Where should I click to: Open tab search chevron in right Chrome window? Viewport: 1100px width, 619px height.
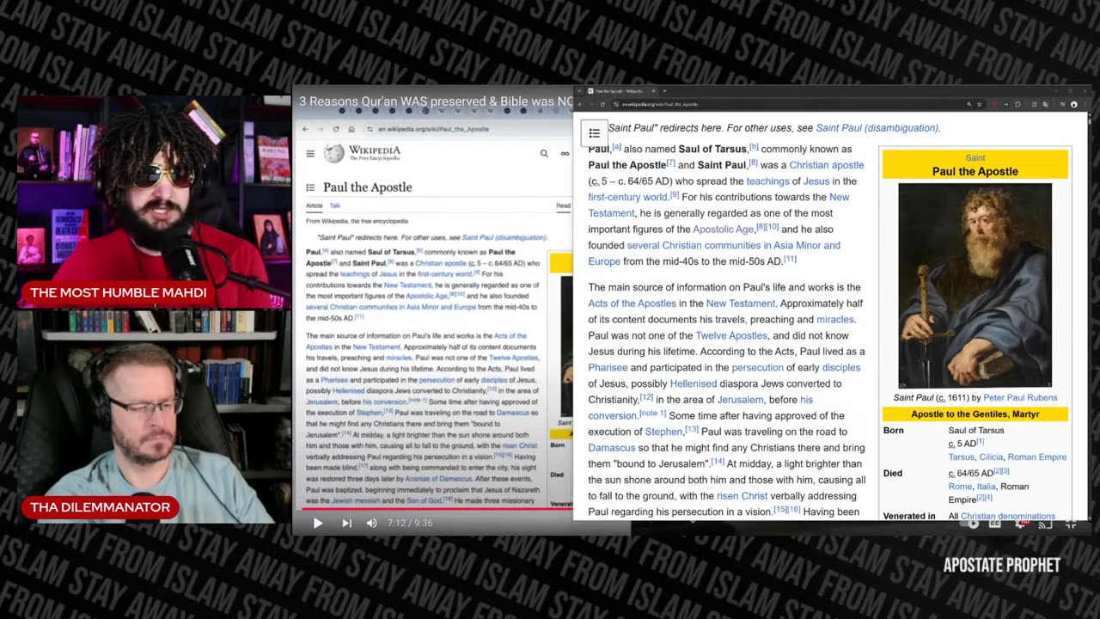(579, 90)
